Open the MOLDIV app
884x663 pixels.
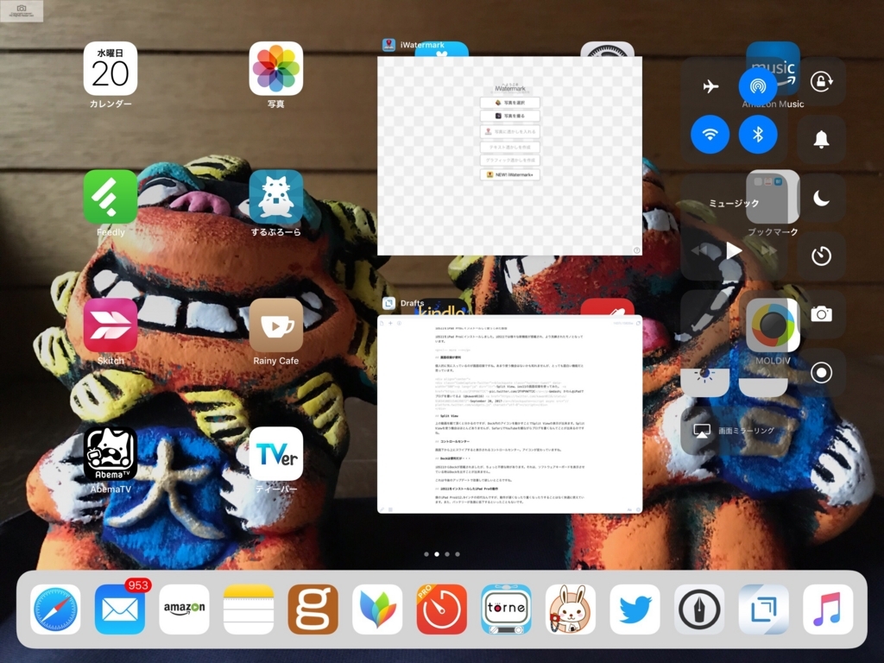(773, 325)
